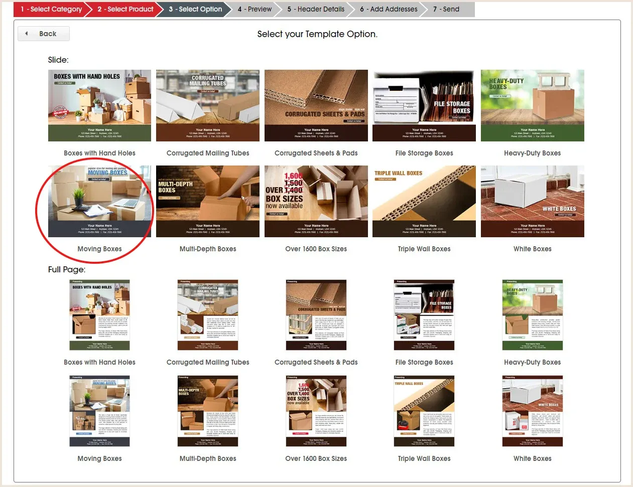Pick the Corrugated Sheets & Pads slide image
This screenshot has height=487, width=633.
(316, 105)
